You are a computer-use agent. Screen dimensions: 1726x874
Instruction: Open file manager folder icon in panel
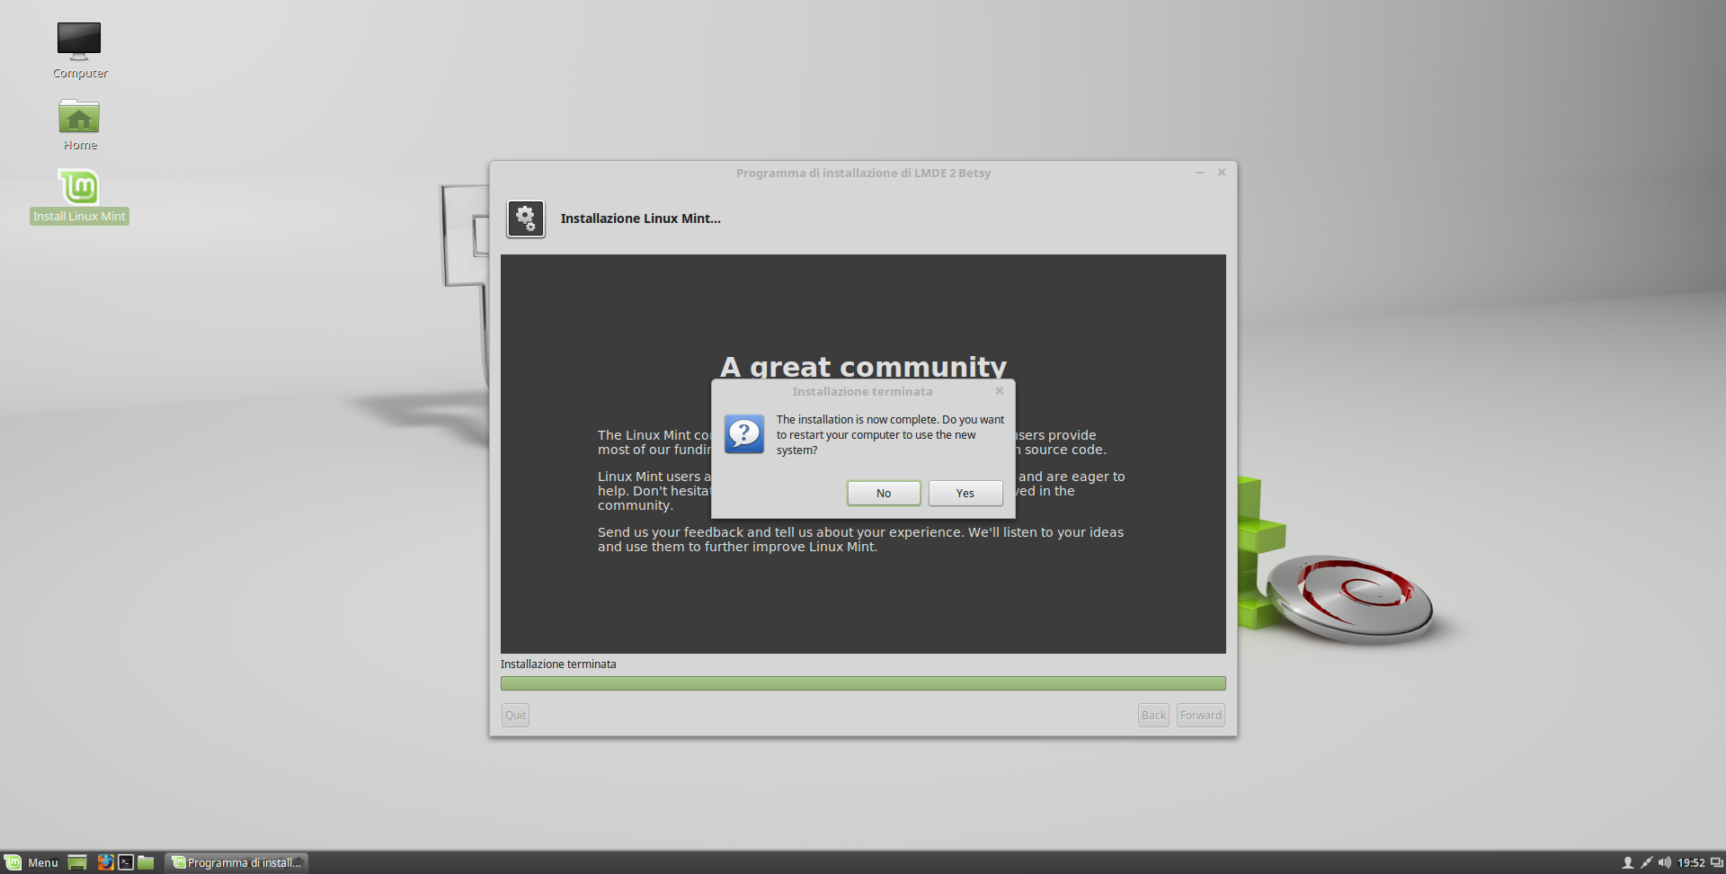pyautogui.click(x=146, y=862)
